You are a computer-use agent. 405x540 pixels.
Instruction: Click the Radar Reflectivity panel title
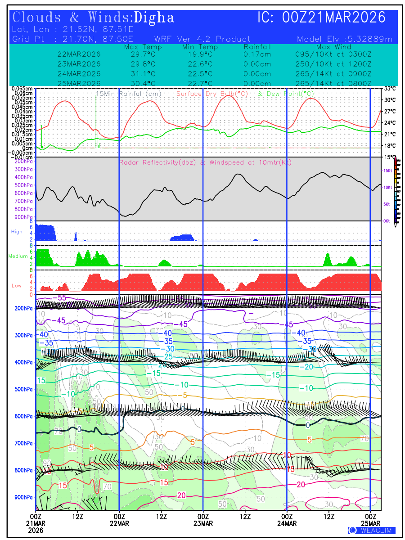(x=205, y=162)
